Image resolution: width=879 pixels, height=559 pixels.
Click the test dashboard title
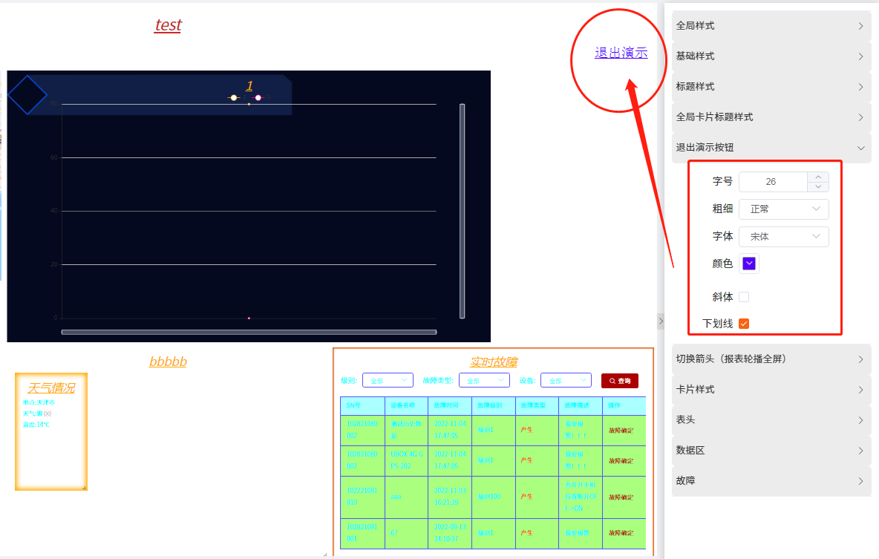169,25
